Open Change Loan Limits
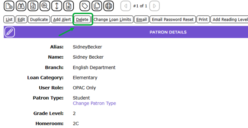 pos(112,19)
